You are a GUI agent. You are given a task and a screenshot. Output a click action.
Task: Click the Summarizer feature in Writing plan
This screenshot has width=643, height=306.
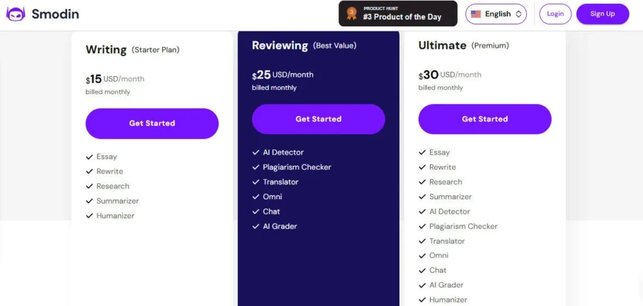[x=117, y=201]
